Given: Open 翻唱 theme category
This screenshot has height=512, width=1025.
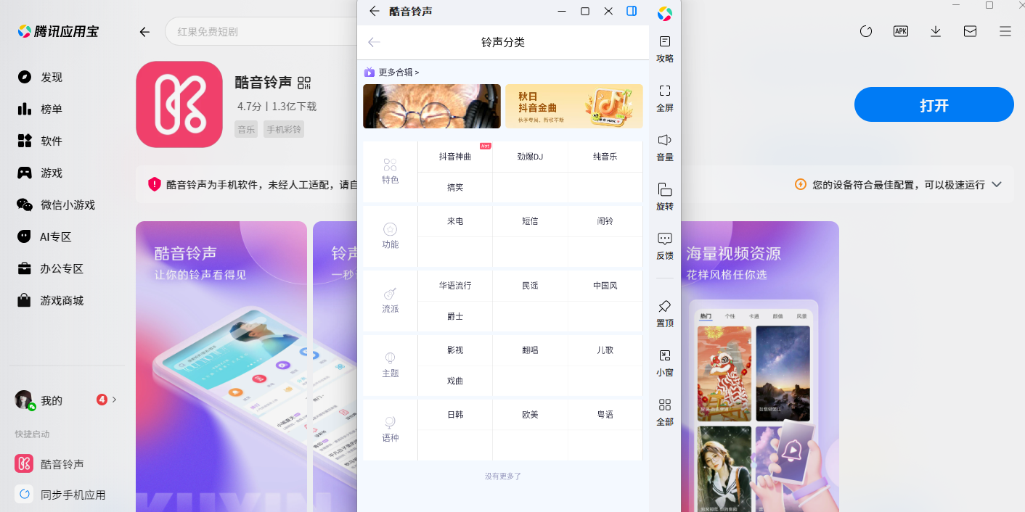Looking at the screenshot, I should (530, 350).
